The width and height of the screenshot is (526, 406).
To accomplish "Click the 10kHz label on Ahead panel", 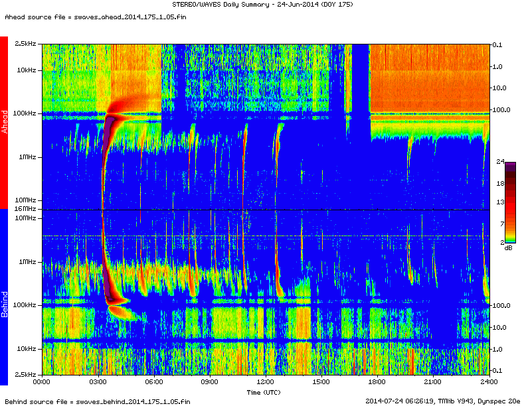I will coord(27,70).
